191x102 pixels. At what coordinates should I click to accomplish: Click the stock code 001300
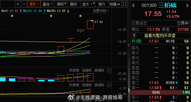tap(149, 6)
